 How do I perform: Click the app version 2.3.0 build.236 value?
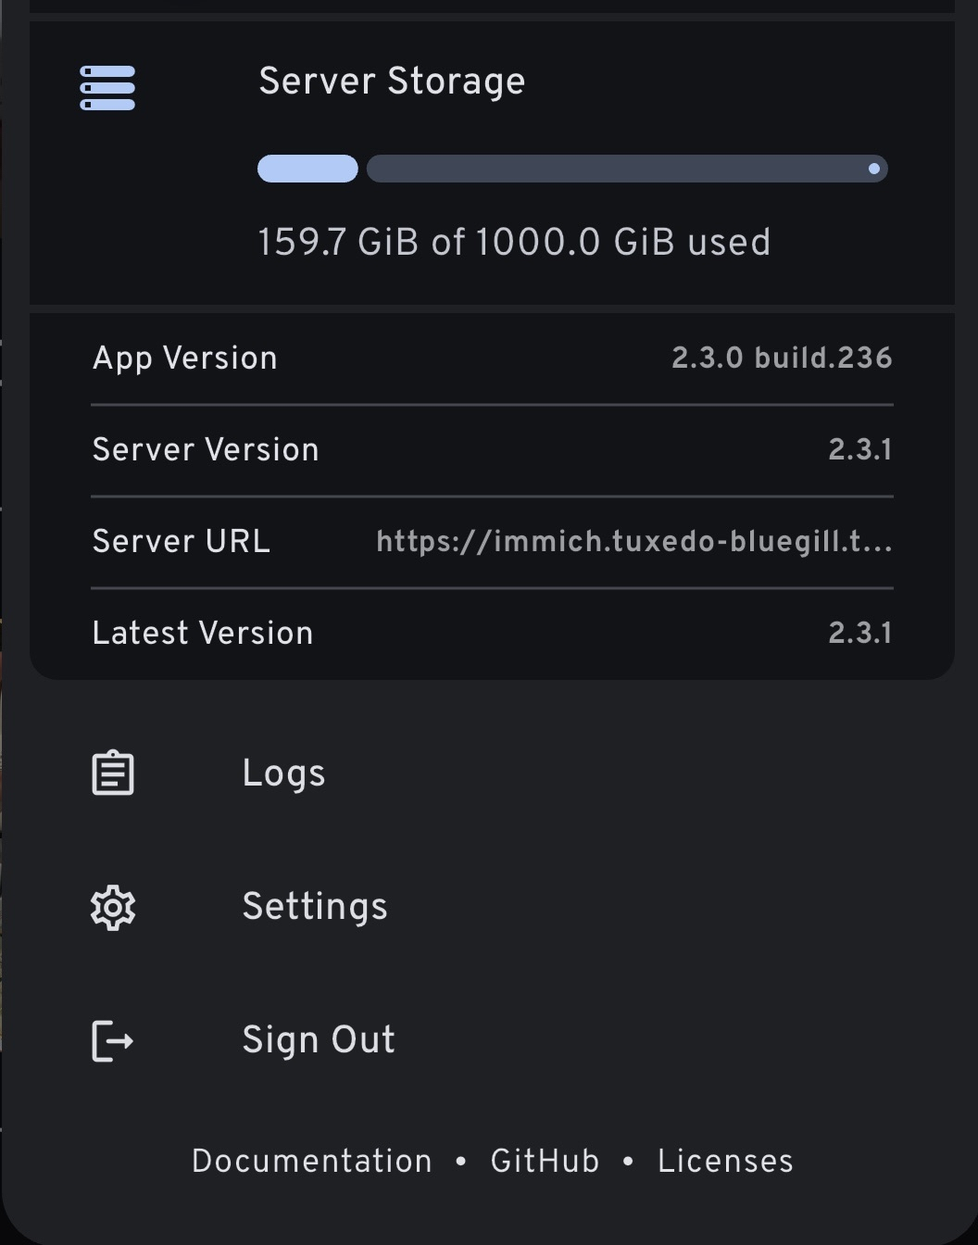coord(782,358)
